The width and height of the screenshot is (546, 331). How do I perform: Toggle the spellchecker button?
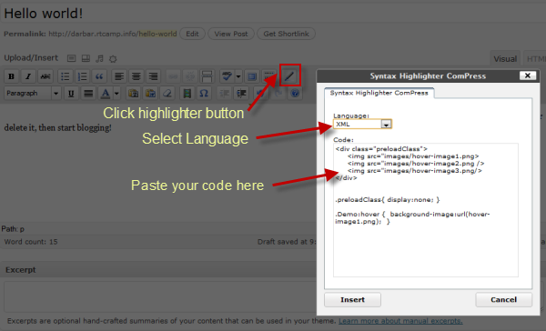pyautogui.click(x=227, y=76)
